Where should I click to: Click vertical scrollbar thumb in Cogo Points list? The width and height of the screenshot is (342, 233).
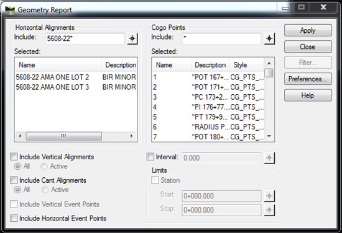point(269,73)
